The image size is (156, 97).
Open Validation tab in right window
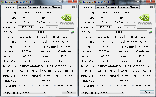coord(111,7)
